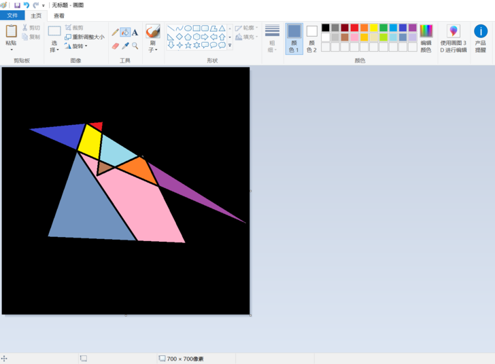Open the File menu tab

12,15
